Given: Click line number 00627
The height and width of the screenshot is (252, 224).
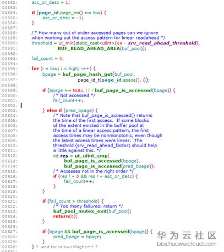Looking at the screenshot, I should 10,232.
